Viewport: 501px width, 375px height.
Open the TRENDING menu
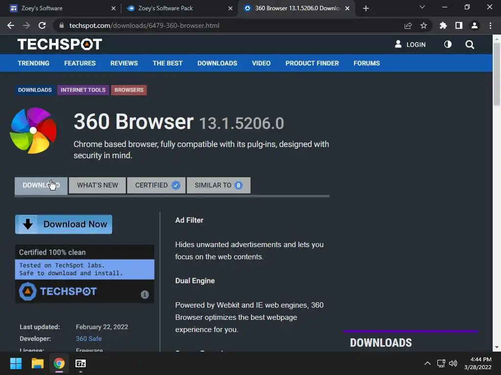34,63
